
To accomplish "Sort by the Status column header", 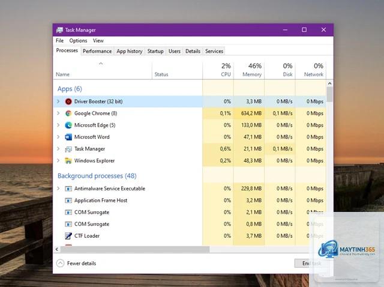I will (178, 71).
